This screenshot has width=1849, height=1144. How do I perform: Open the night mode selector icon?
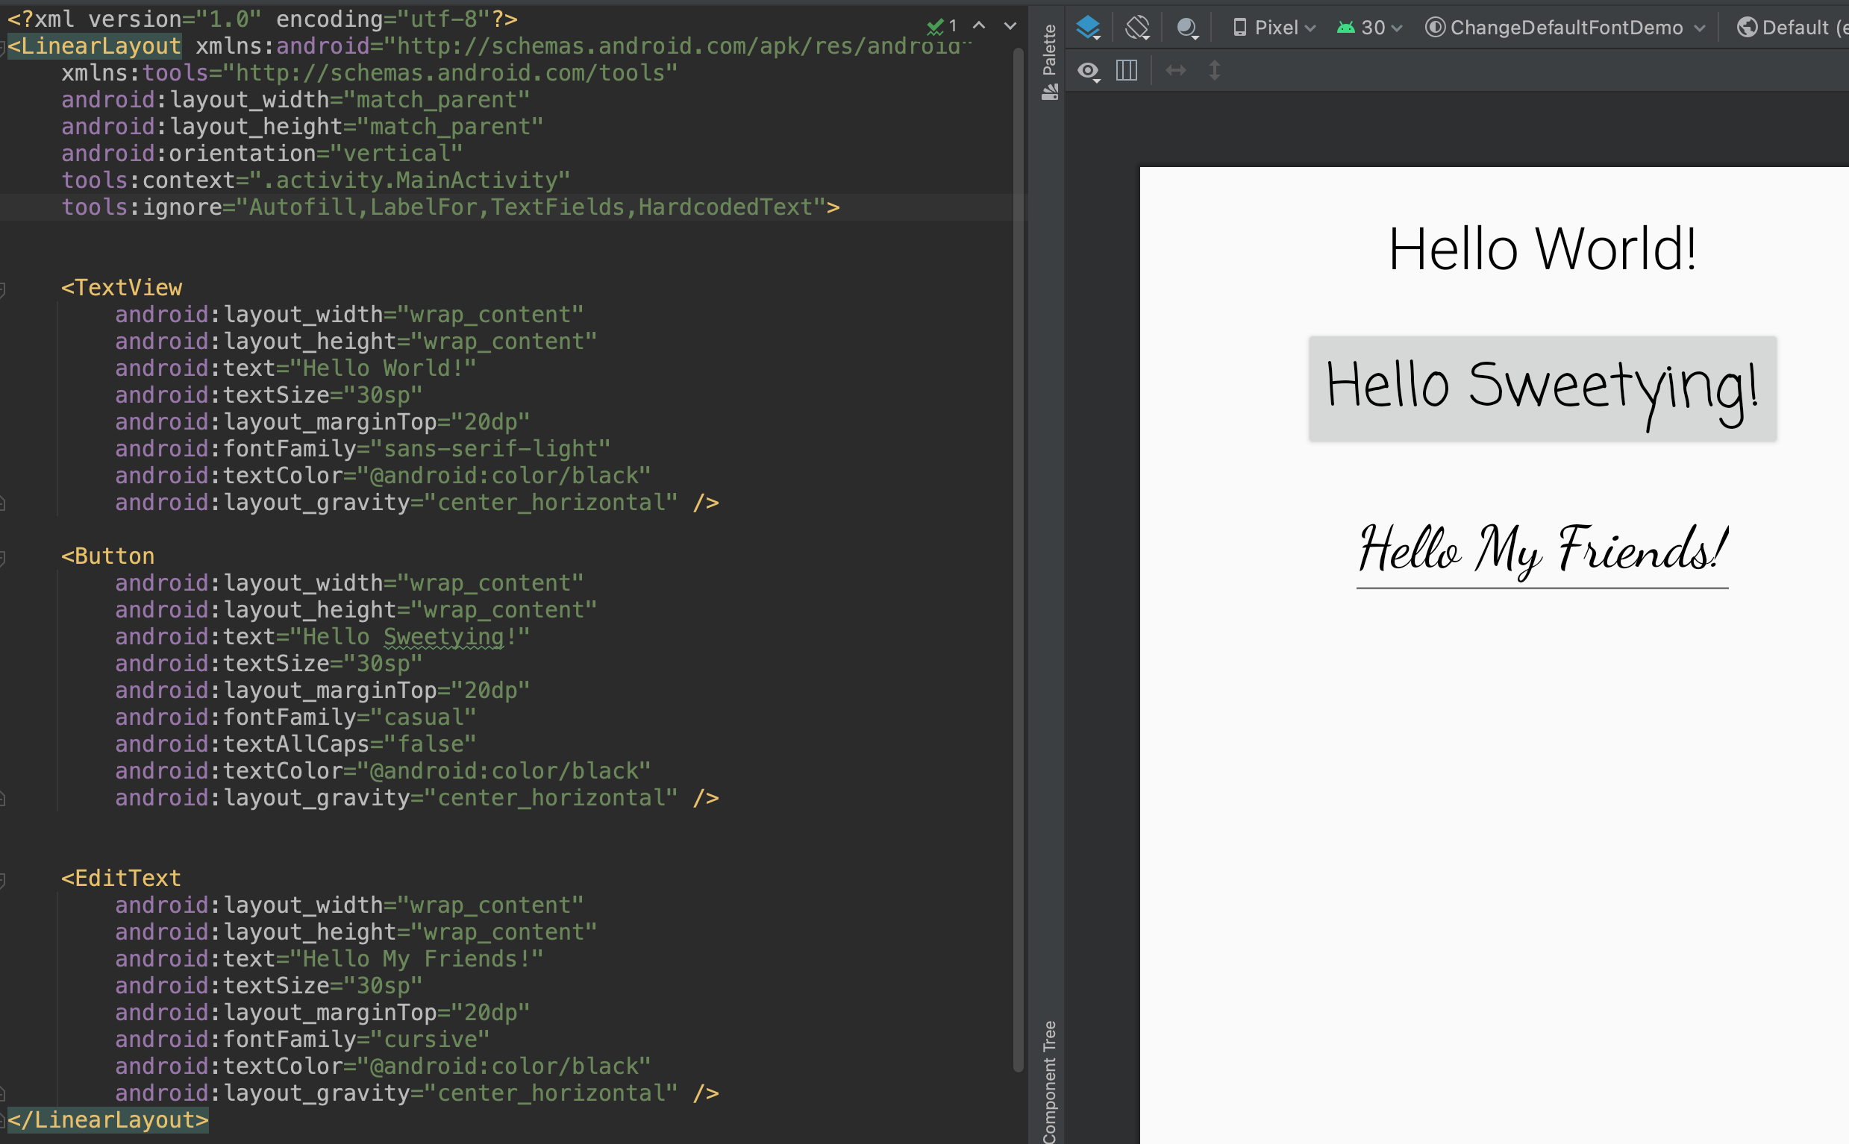coord(1186,28)
